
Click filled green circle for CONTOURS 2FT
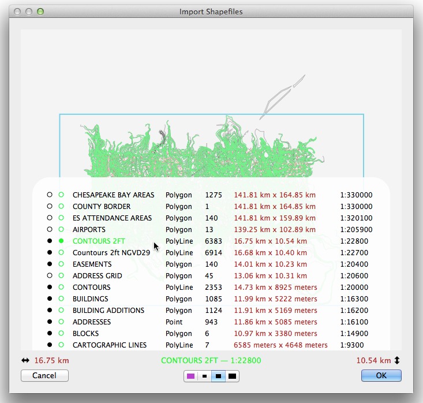coord(61,241)
